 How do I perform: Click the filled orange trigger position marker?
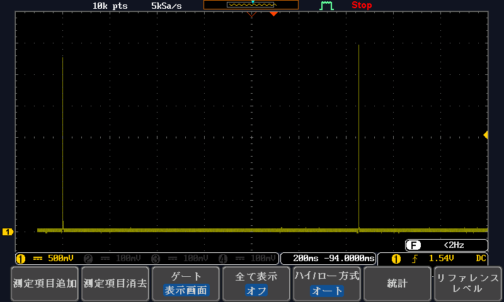(273, 14)
